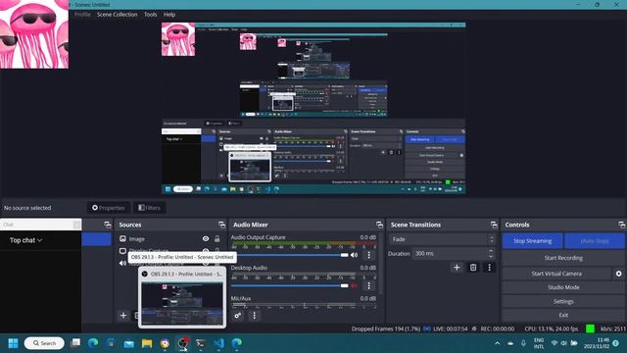Hide the Image source with eye icon
This screenshot has width=627, height=353.
pos(206,238)
